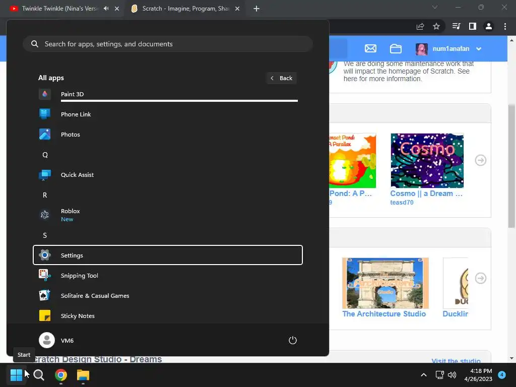Open a new Chrome tab
Image resolution: width=516 pixels, height=387 pixels.
pos(256,9)
